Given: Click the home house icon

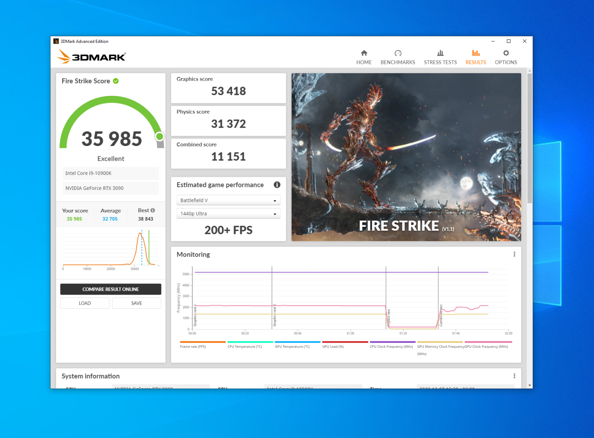Looking at the screenshot, I should 364,53.
